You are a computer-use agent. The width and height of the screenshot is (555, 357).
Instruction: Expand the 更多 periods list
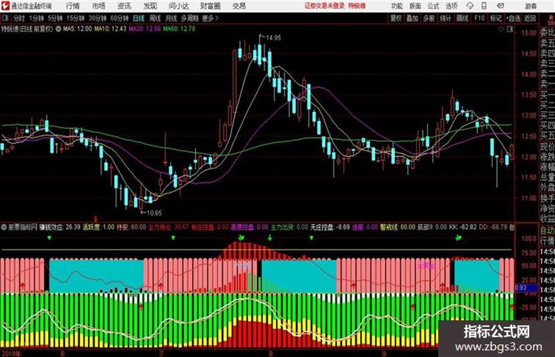(210, 18)
